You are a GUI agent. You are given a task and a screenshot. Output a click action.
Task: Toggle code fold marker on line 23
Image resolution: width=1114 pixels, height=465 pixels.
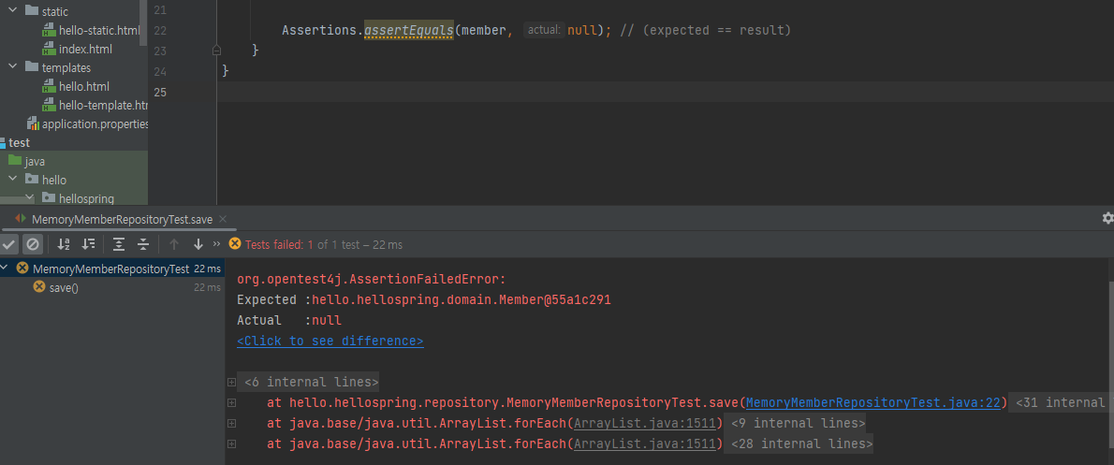[216, 51]
